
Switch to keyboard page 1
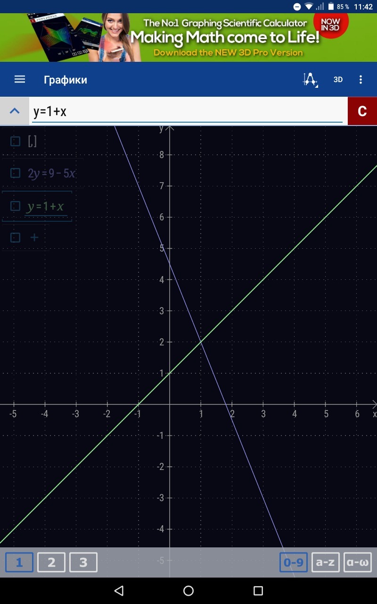[19, 562]
